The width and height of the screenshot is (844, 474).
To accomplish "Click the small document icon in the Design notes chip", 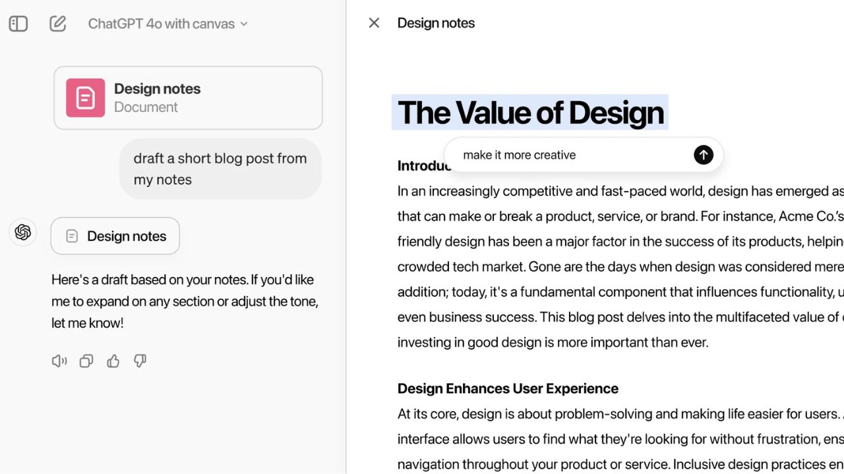I will click(72, 236).
